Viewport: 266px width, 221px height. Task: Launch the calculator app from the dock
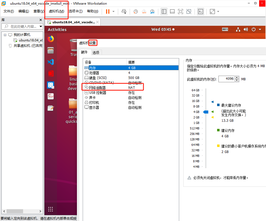51,85
